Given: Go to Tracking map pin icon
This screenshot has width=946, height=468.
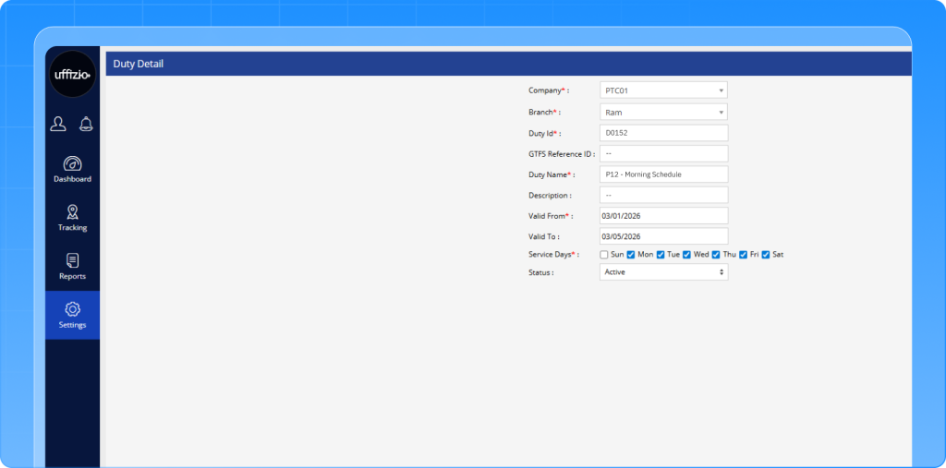Looking at the screenshot, I should pos(72,212).
